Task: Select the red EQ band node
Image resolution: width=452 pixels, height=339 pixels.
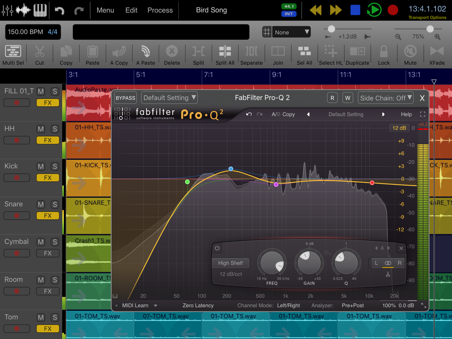Action: pos(372,183)
